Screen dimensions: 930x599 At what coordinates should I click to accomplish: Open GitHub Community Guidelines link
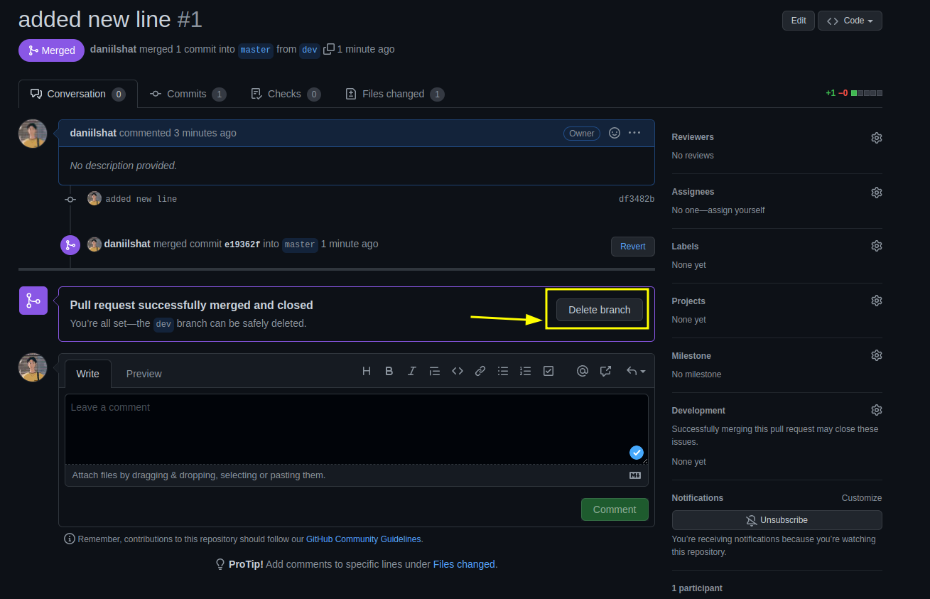point(364,539)
